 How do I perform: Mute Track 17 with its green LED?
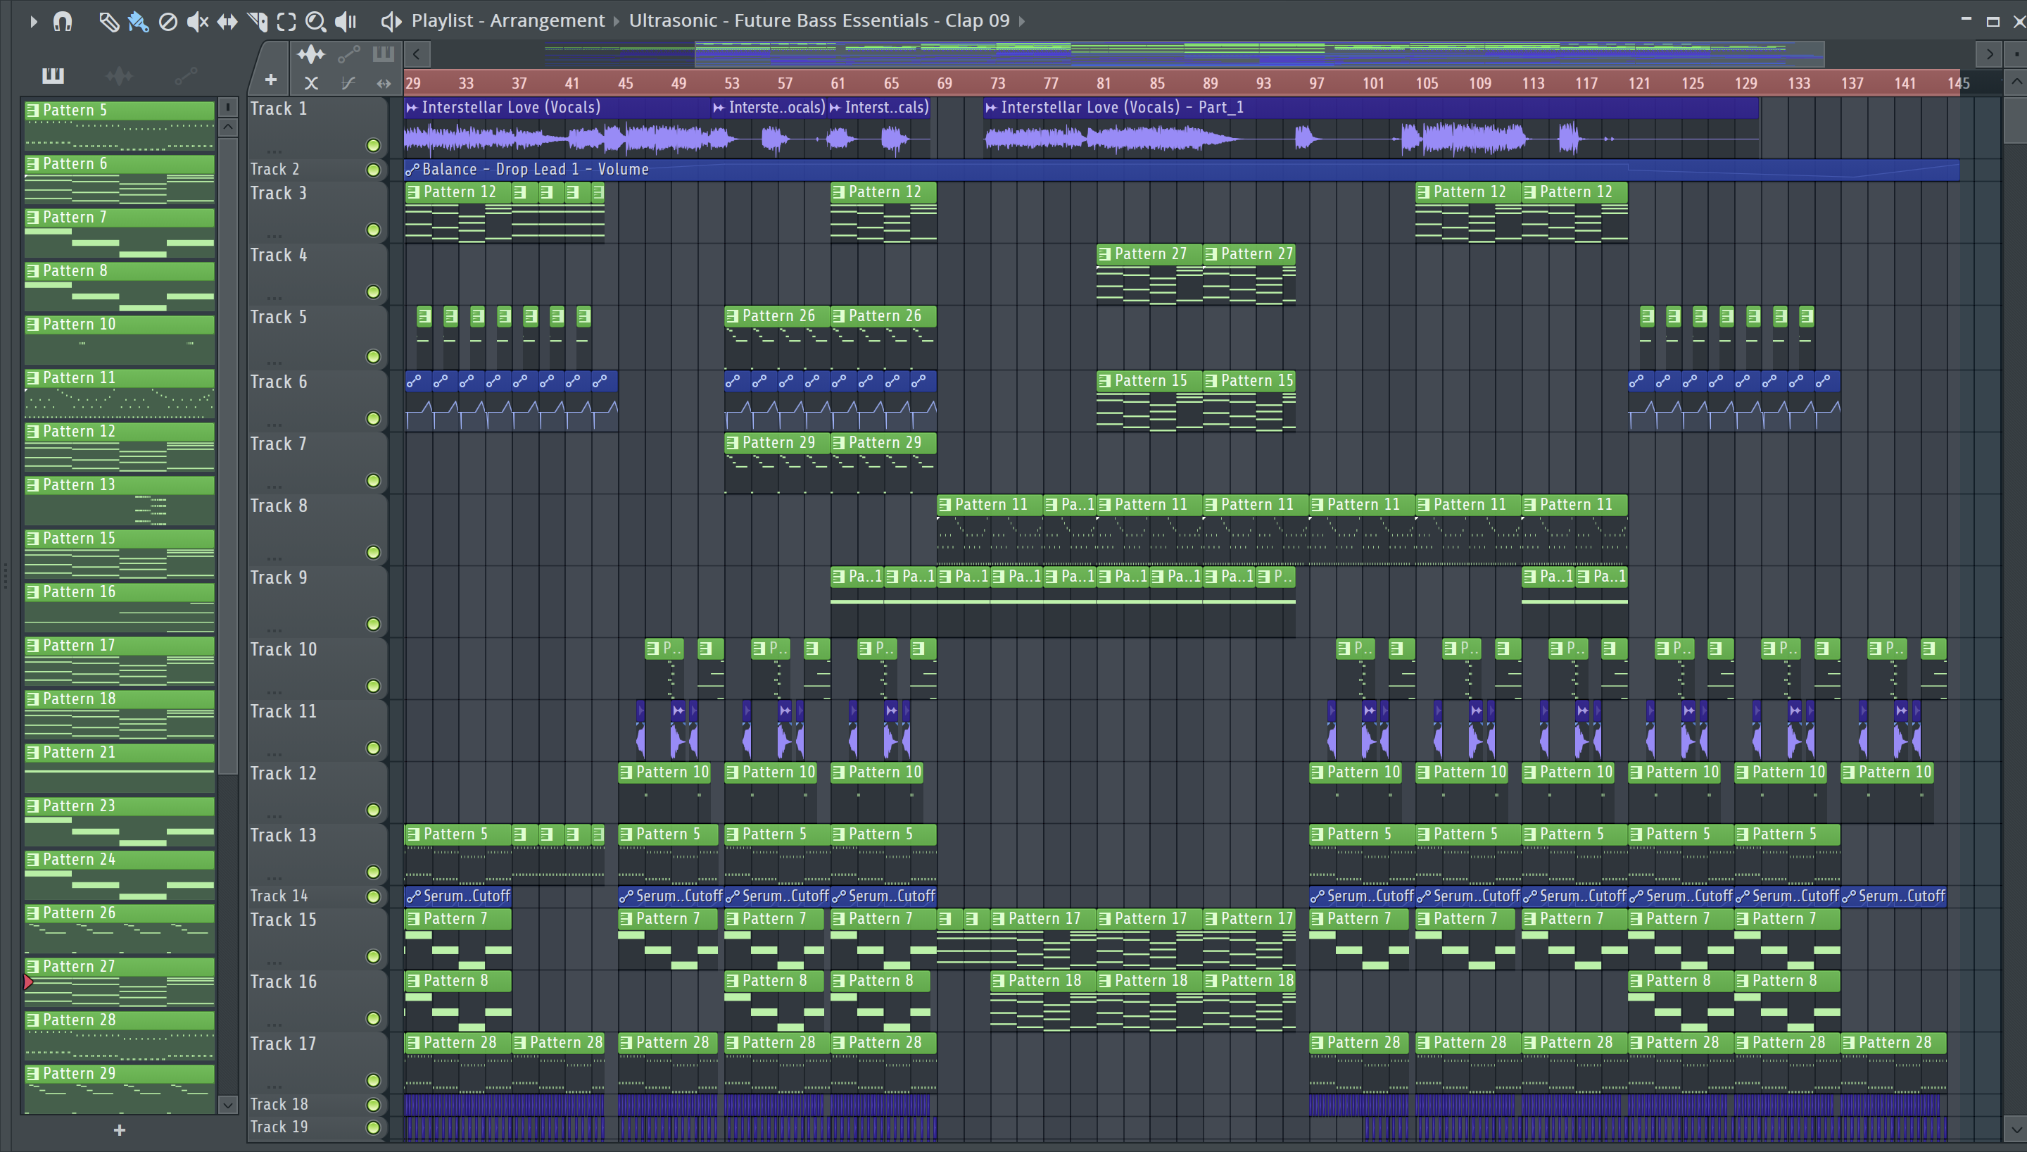373,1080
